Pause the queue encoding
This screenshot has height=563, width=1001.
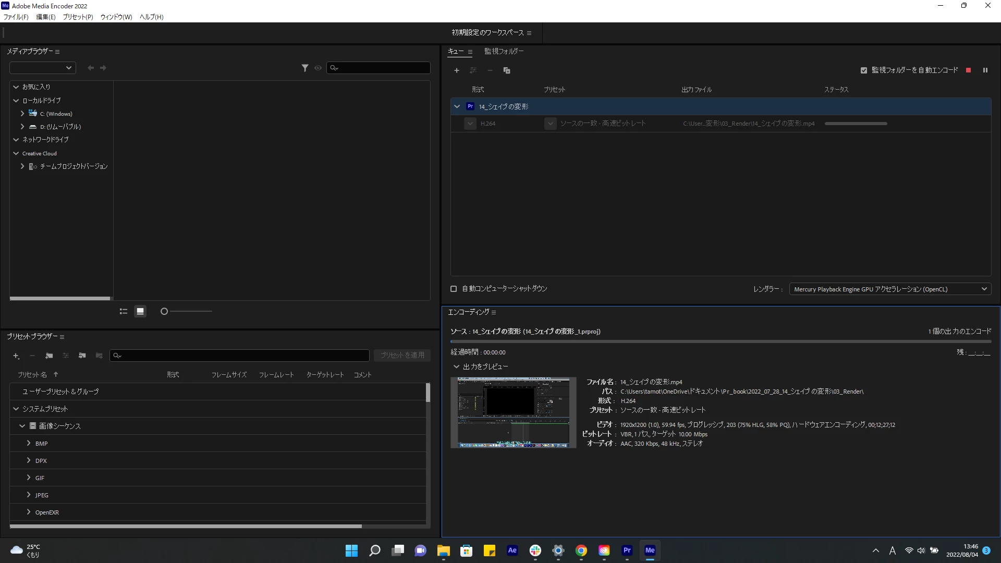[985, 70]
